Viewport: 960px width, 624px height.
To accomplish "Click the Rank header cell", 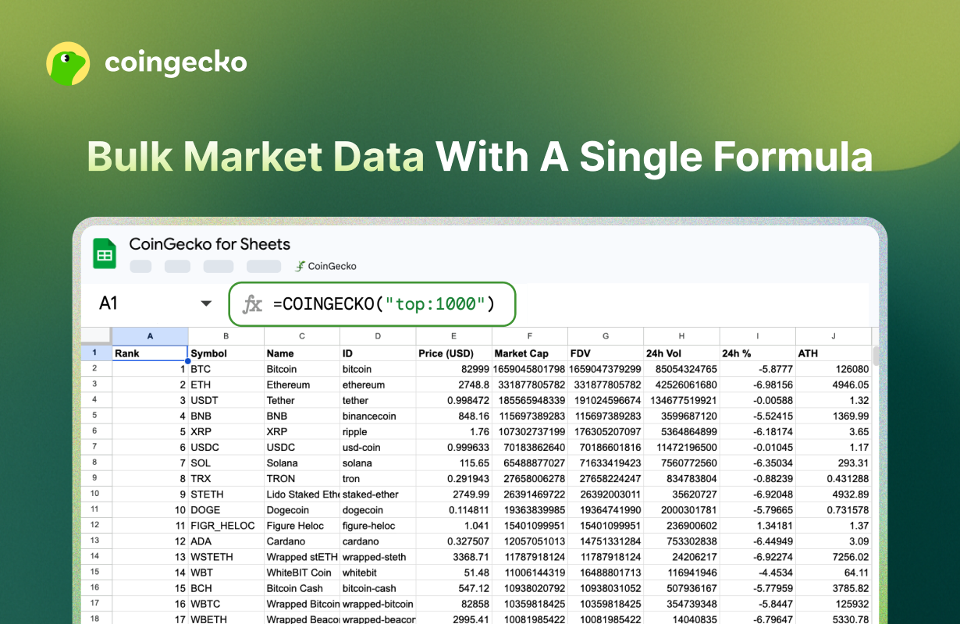I will 150,353.
